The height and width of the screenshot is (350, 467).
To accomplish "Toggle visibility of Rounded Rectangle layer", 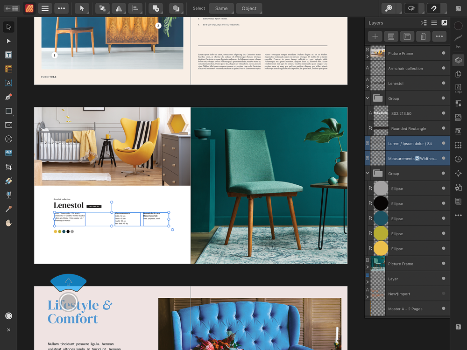I will pyautogui.click(x=444, y=128).
